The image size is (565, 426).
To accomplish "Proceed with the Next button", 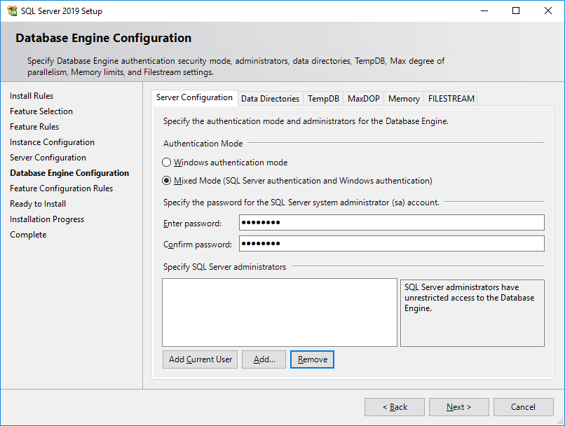I will (459, 407).
